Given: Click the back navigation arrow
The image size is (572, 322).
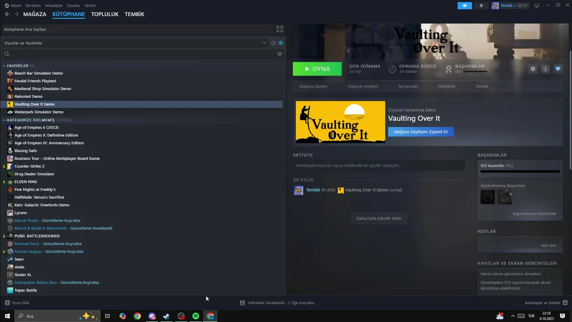Looking at the screenshot, I should 7,14.
